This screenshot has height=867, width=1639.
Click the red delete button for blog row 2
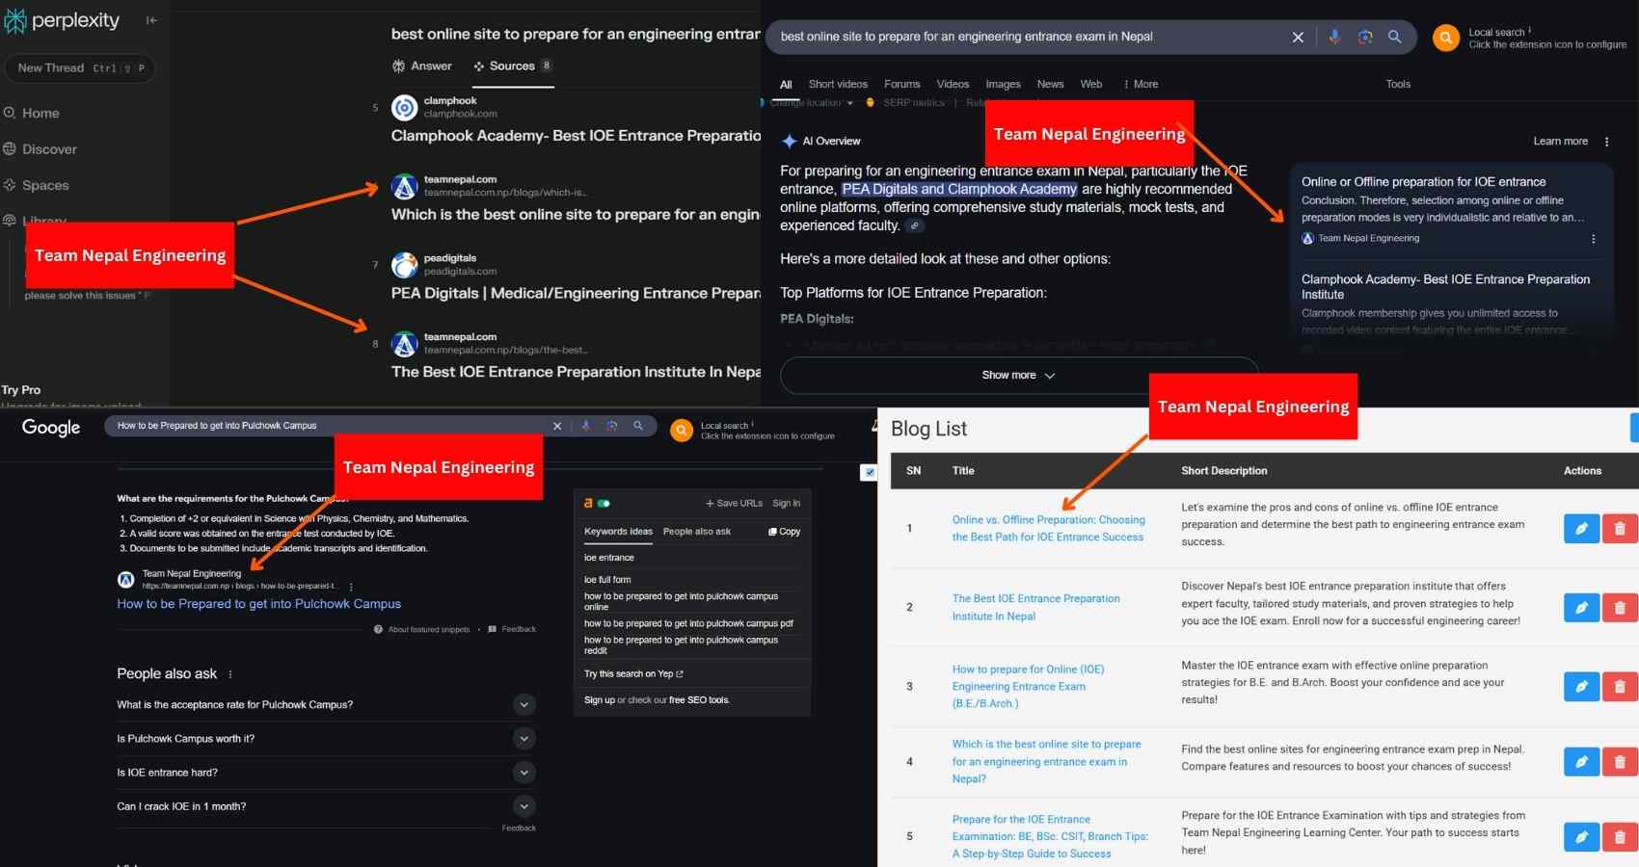[x=1619, y=608]
